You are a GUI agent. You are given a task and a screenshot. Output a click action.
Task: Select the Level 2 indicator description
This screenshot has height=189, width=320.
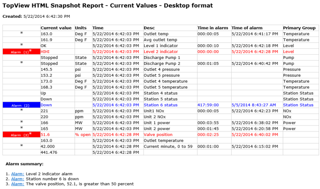coord(160,52)
